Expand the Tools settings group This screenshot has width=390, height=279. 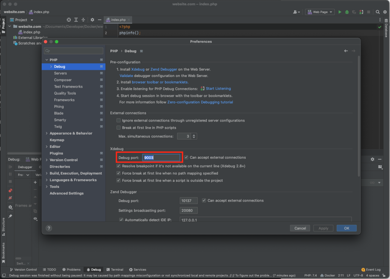click(47, 187)
